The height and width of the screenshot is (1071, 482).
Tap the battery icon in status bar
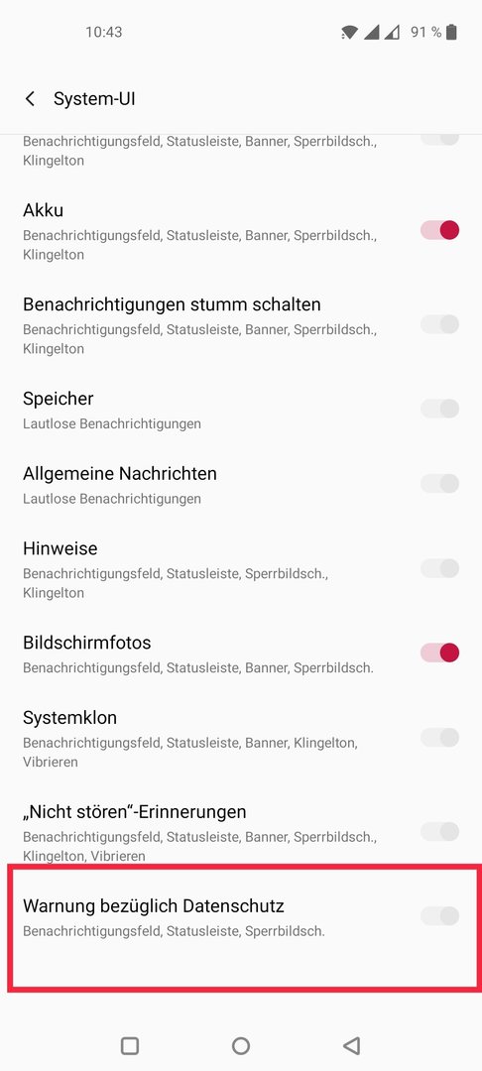tap(451, 32)
